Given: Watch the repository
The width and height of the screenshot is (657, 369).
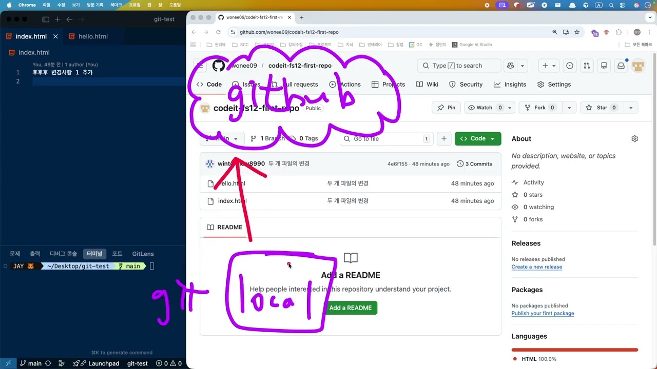Looking at the screenshot, I should (x=485, y=108).
